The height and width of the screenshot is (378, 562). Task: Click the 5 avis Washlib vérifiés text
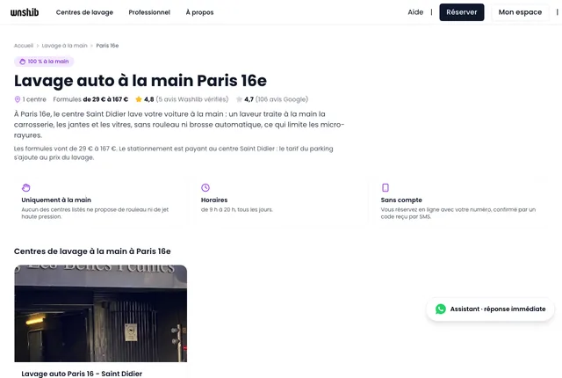(192, 99)
